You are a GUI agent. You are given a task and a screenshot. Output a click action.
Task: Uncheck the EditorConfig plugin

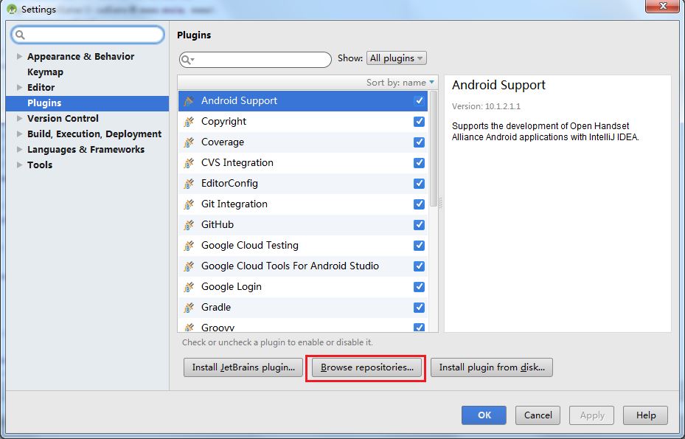[x=419, y=184]
